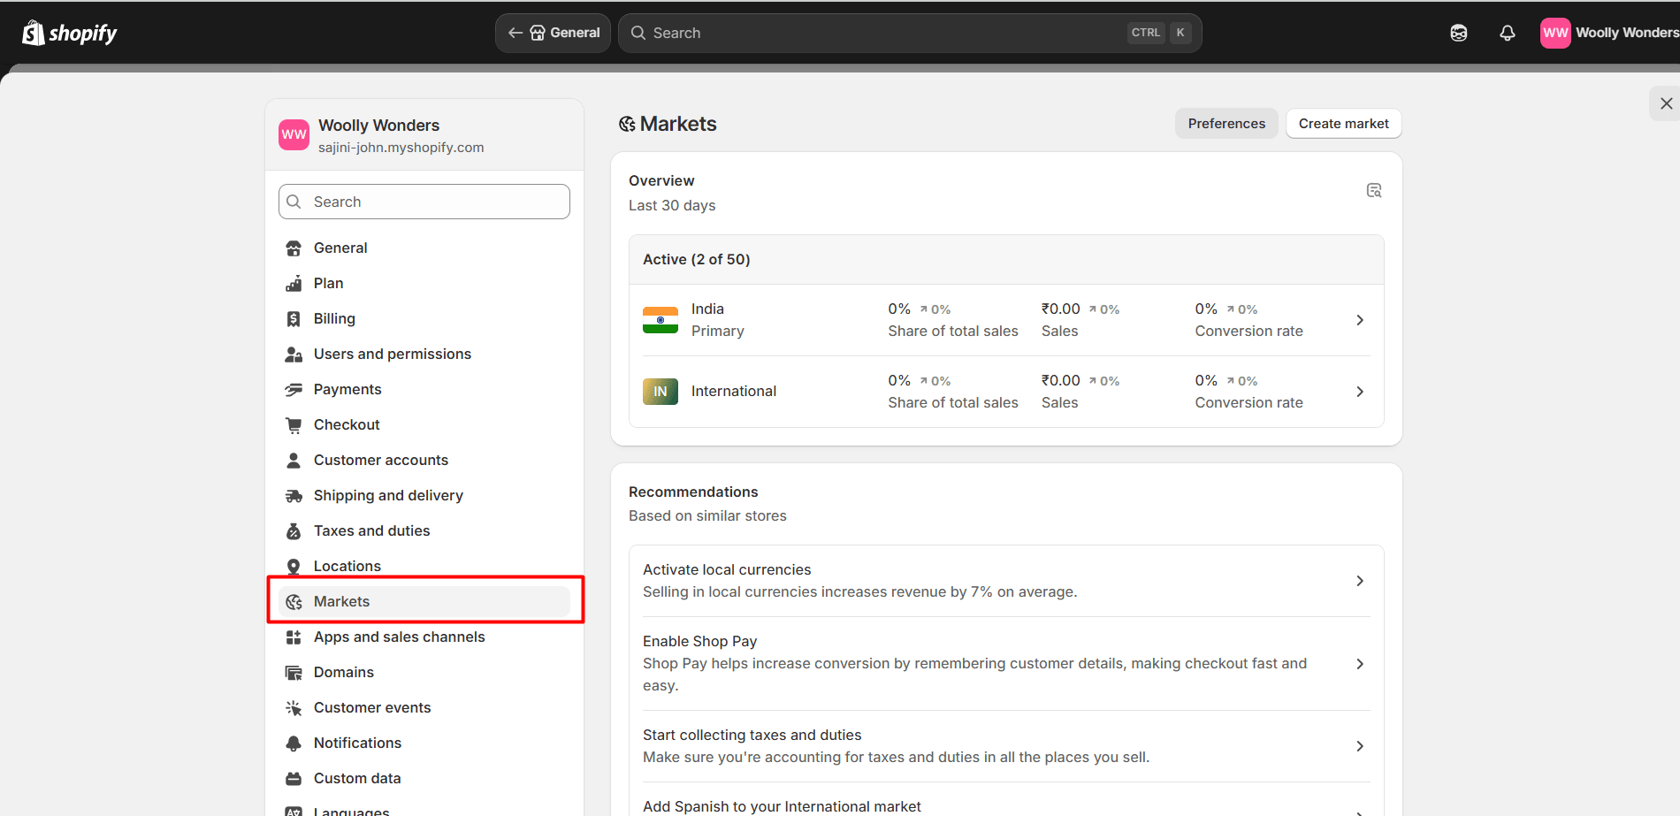
Task: Click the India flag icon
Action: click(661, 320)
